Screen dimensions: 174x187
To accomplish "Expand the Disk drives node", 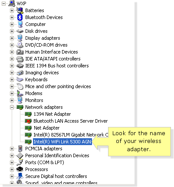I will (12, 31).
